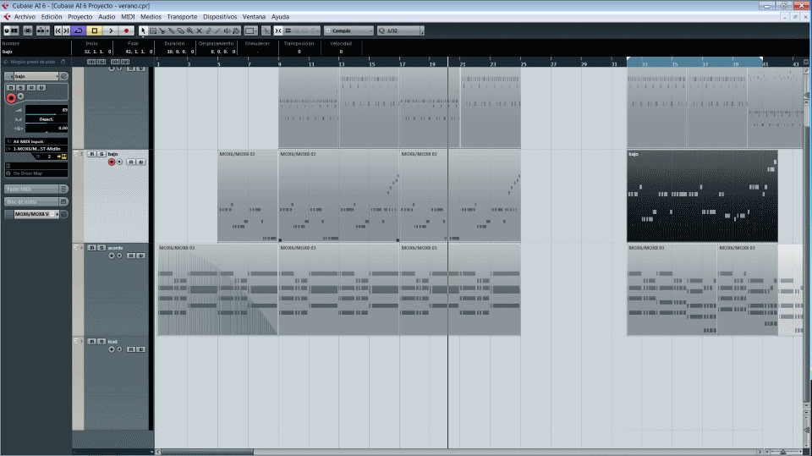Viewport: 812px width, 456px height.
Task: Click bar 21 on the timeline ruler
Action: [x=463, y=63]
